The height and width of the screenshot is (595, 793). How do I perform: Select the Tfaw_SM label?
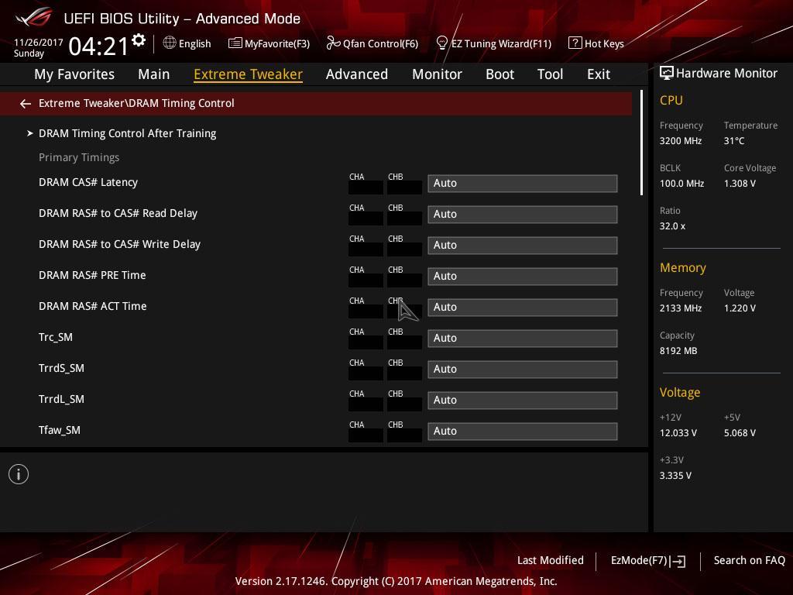pyautogui.click(x=59, y=430)
